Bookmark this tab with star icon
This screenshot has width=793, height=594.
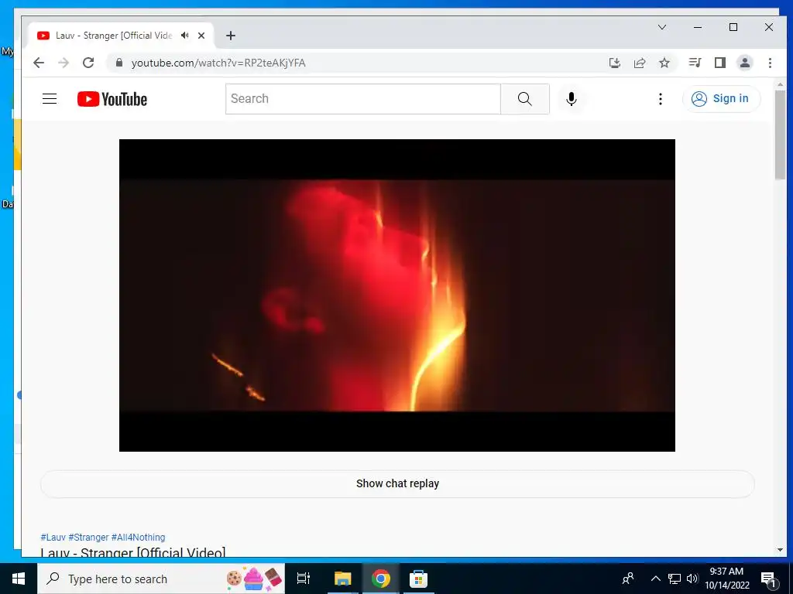(x=664, y=63)
